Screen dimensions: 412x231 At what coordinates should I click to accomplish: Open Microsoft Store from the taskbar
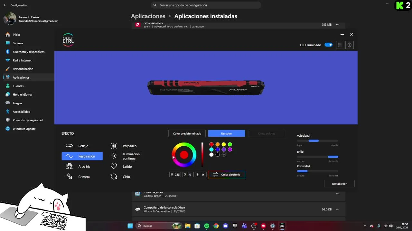(197, 226)
